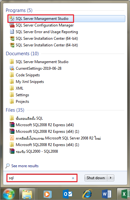Expand the Programs (5) results header
130x200 pixels.
click(x=19, y=10)
